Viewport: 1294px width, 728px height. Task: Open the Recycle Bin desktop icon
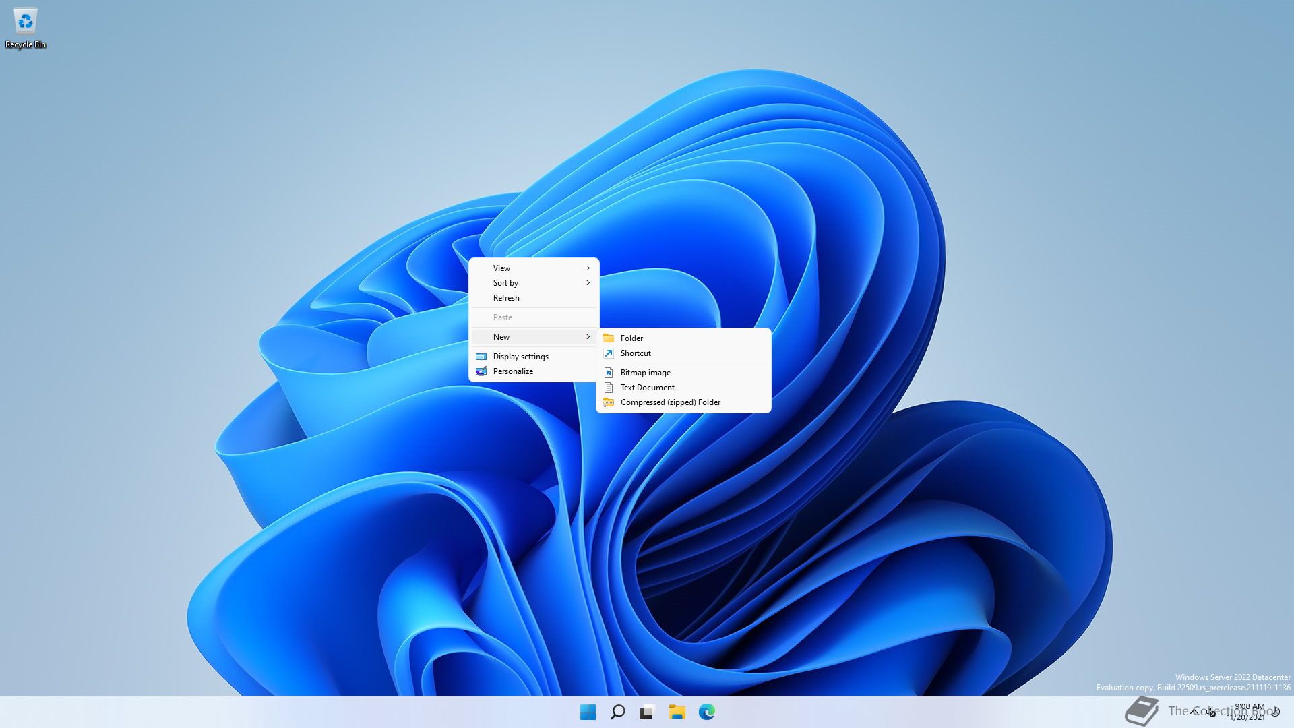click(25, 27)
